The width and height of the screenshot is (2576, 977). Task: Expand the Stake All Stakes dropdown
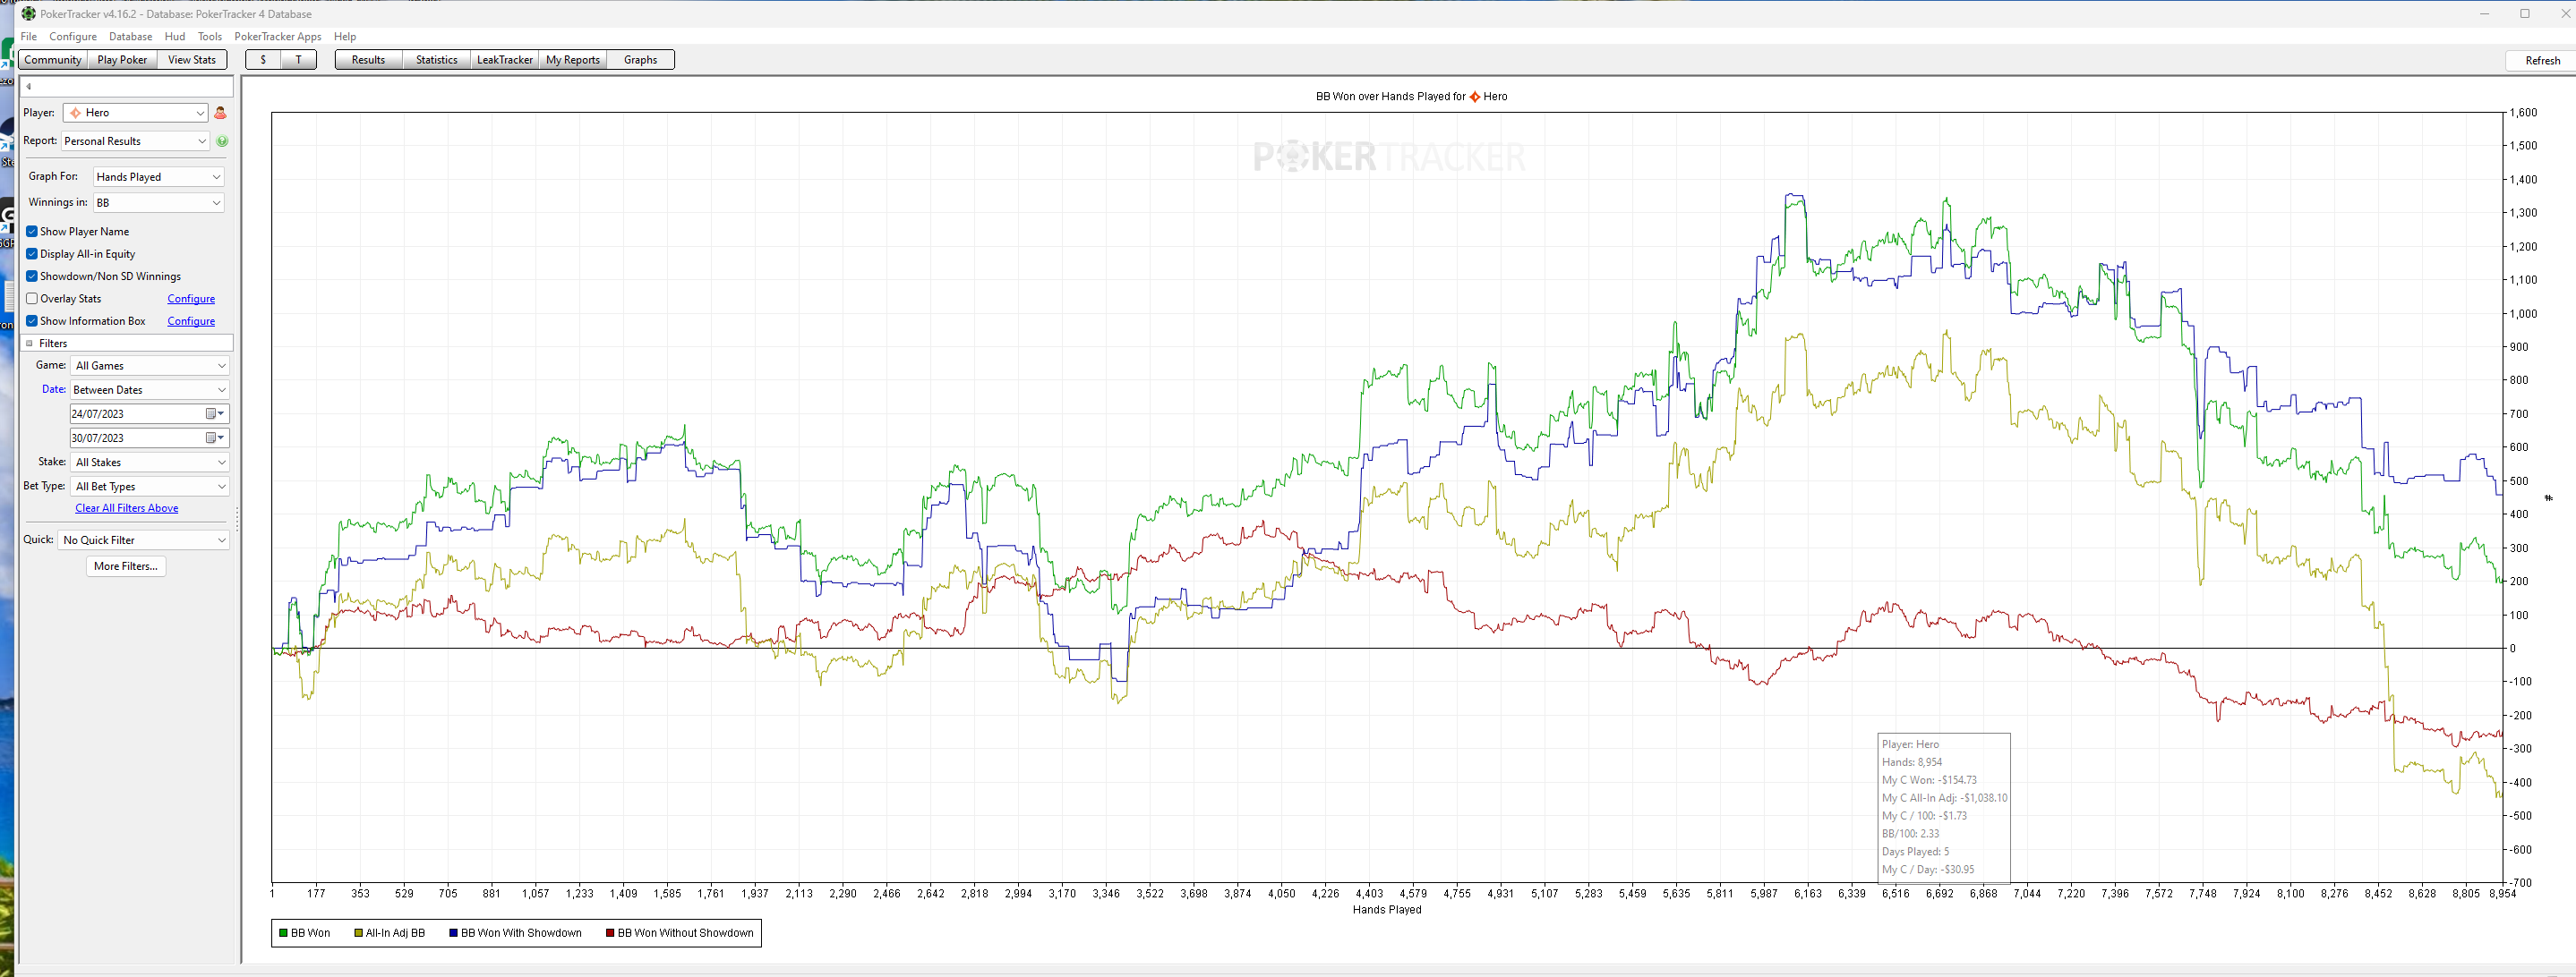(150, 463)
